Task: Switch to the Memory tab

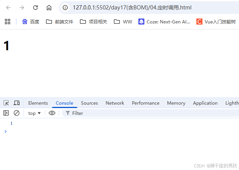Action: click(176, 103)
